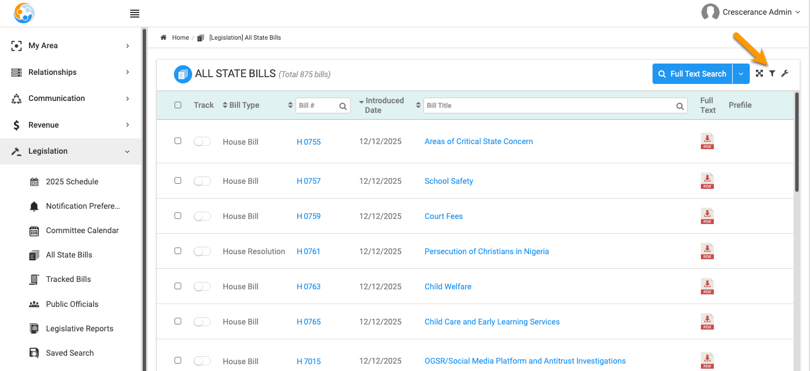Click the search icon in Bill Title field
The width and height of the screenshot is (810, 371).
point(680,106)
